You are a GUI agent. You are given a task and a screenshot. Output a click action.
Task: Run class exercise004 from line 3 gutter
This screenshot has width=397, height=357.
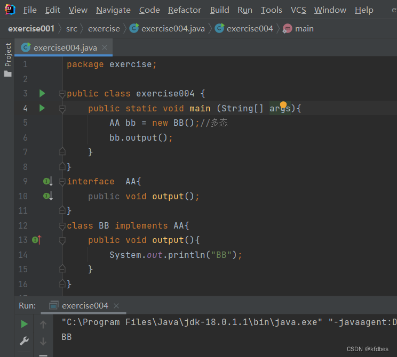tap(42, 94)
